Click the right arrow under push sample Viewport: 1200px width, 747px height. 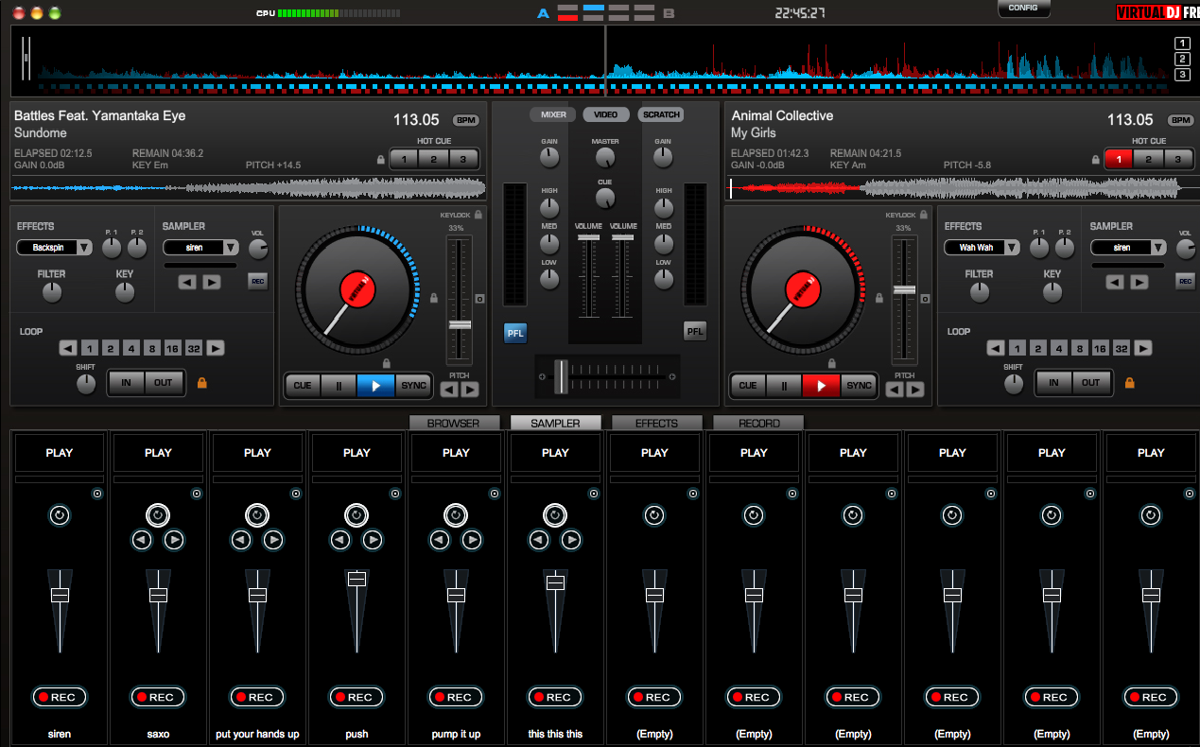[373, 540]
